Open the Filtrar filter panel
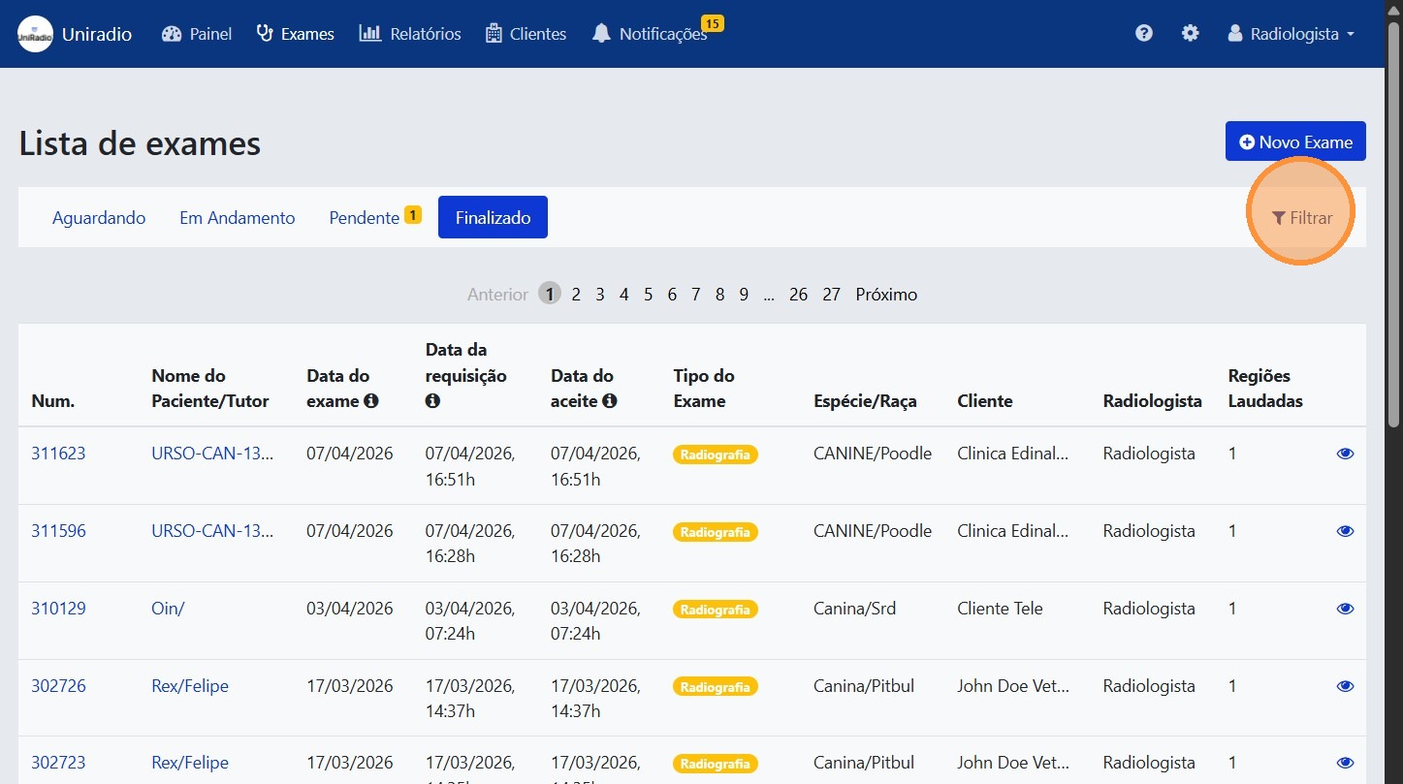The height and width of the screenshot is (784, 1403). pyautogui.click(x=1301, y=218)
